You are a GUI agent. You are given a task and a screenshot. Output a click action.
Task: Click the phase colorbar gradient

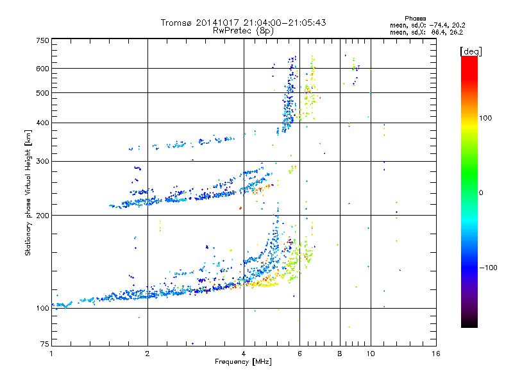tap(469, 191)
